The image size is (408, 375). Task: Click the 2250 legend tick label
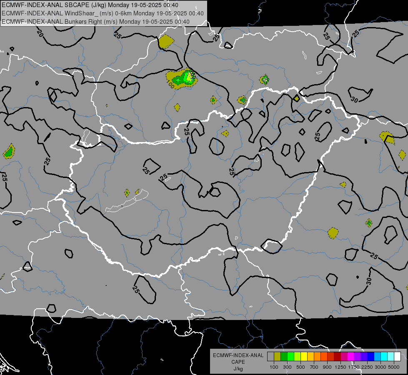coord(367,367)
